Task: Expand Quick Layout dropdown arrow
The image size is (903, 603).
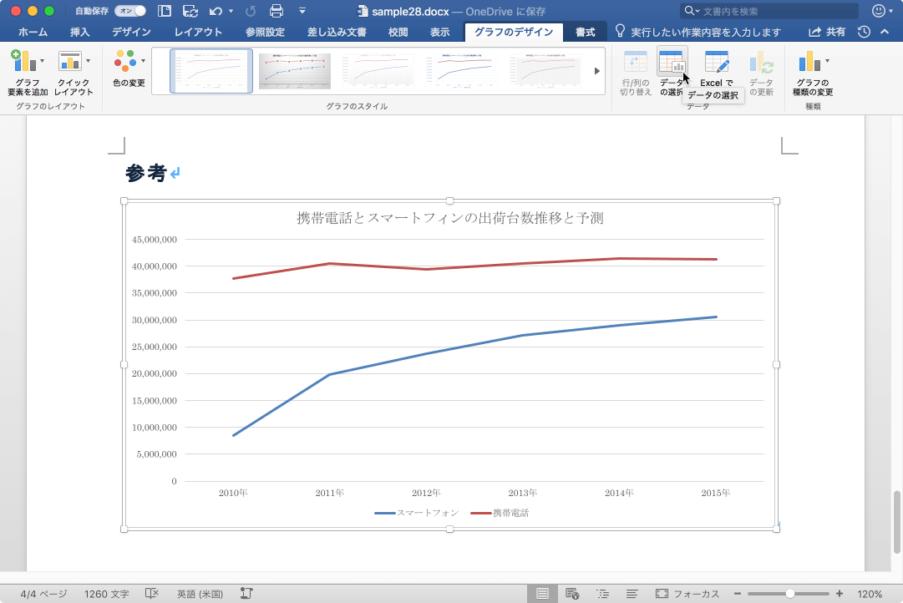Action: pos(88,61)
